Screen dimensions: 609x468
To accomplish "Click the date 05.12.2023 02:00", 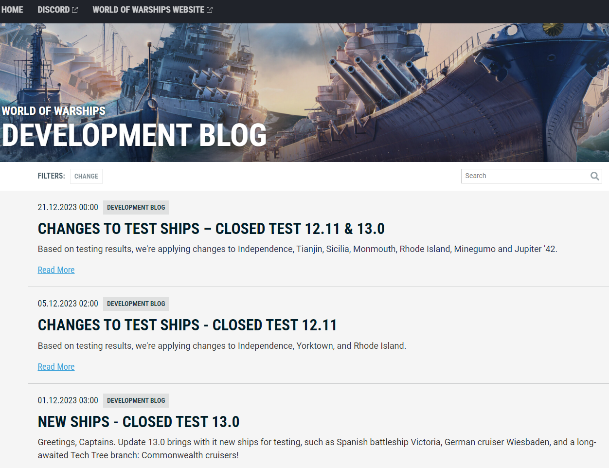I will coord(68,304).
